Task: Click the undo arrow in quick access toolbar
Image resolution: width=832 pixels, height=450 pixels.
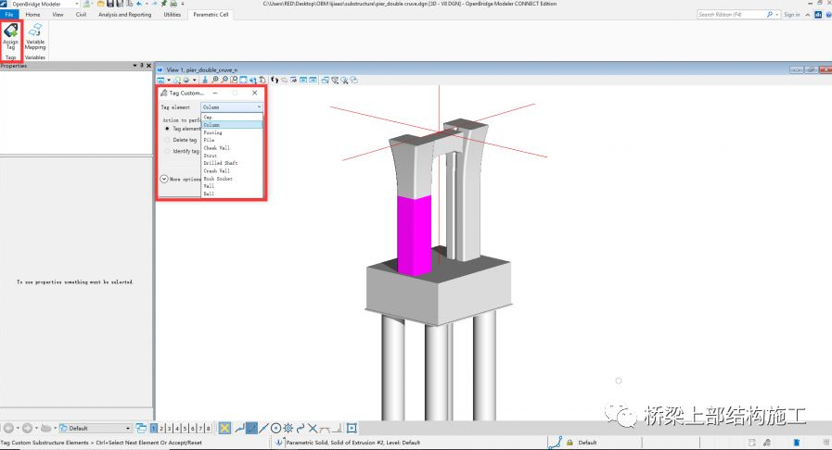Action: (139, 4)
